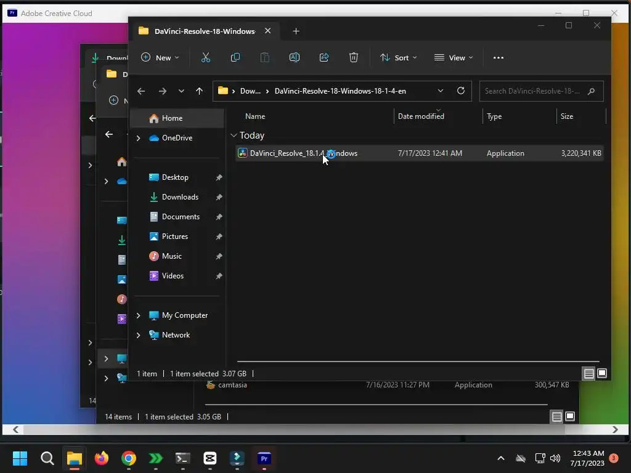Expand the My Computer tree node
This screenshot has height=473, width=631.
click(x=139, y=315)
